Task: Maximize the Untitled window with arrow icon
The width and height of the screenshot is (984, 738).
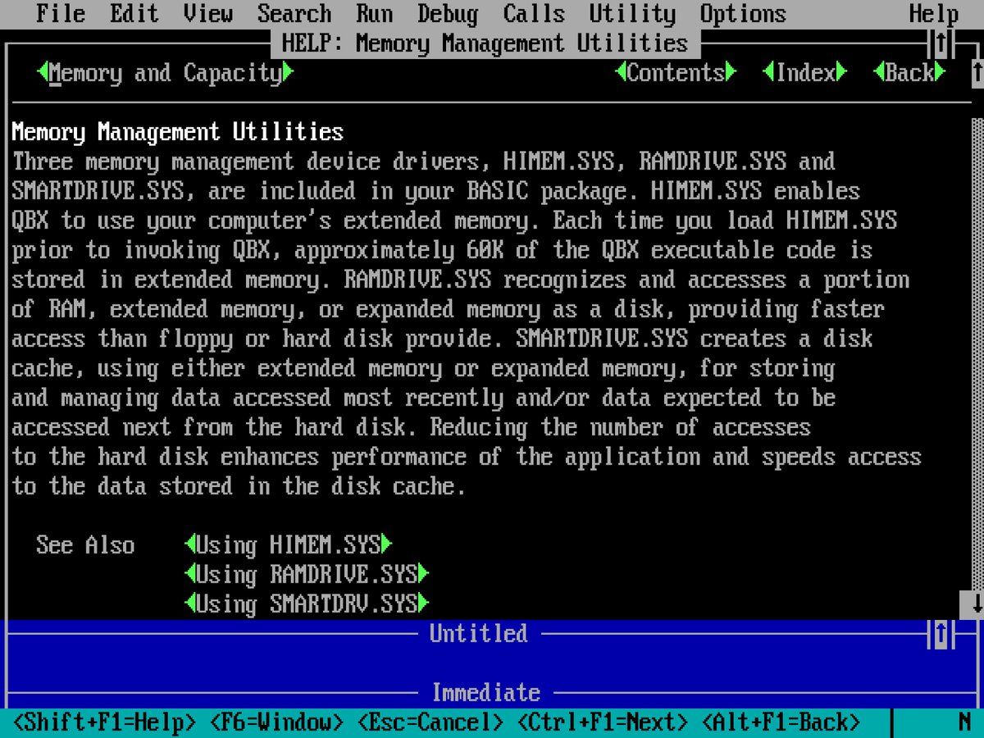Action: pyautogui.click(x=941, y=634)
